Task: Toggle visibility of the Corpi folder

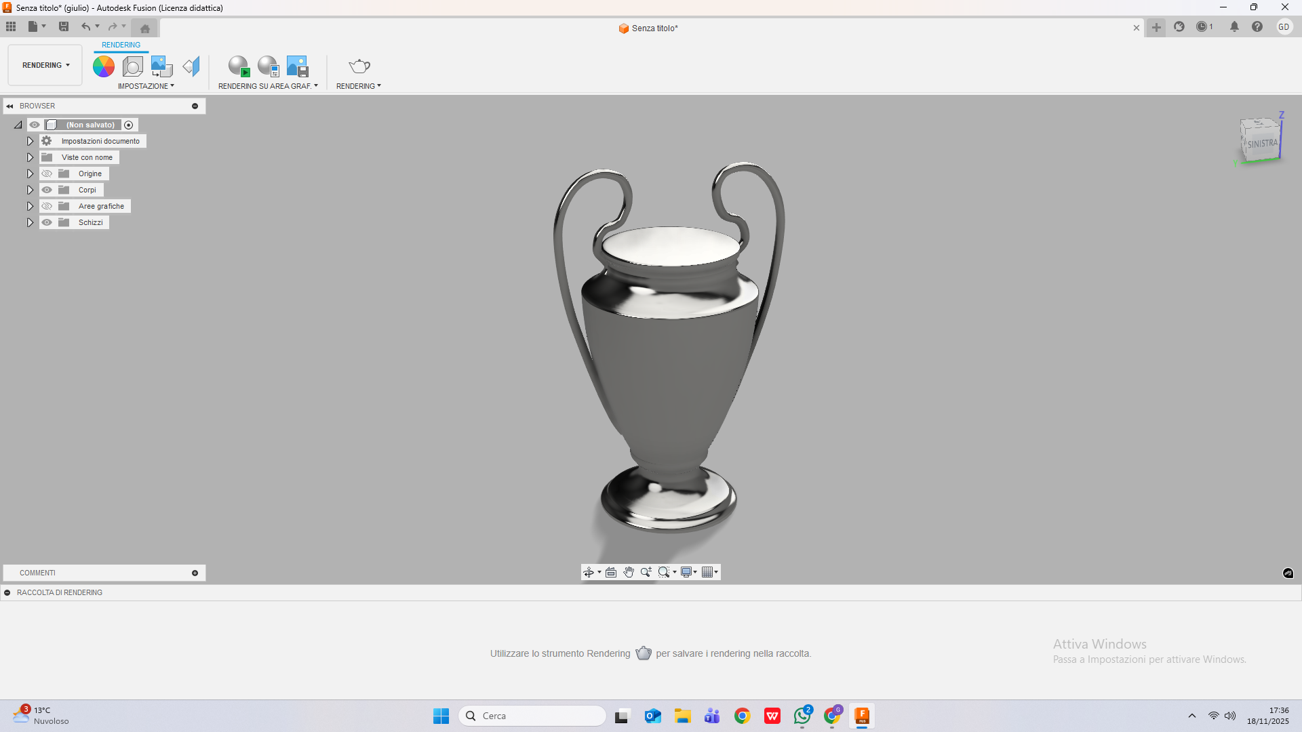Action: tap(47, 190)
